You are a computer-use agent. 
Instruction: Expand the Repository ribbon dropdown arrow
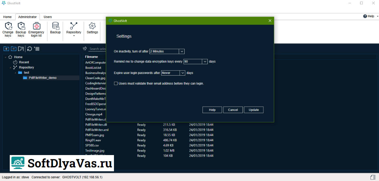[x=74, y=36]
